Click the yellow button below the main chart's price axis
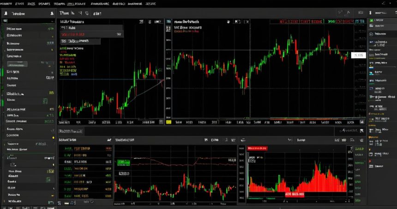This screenshot has height=209, width=397. pos(168,122)
